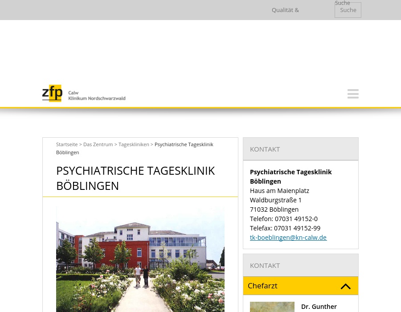Click the upper KONTAKT panel header
Image resolution: width=401 pixels, height=312 pixels.
click(x=300, y=149)
